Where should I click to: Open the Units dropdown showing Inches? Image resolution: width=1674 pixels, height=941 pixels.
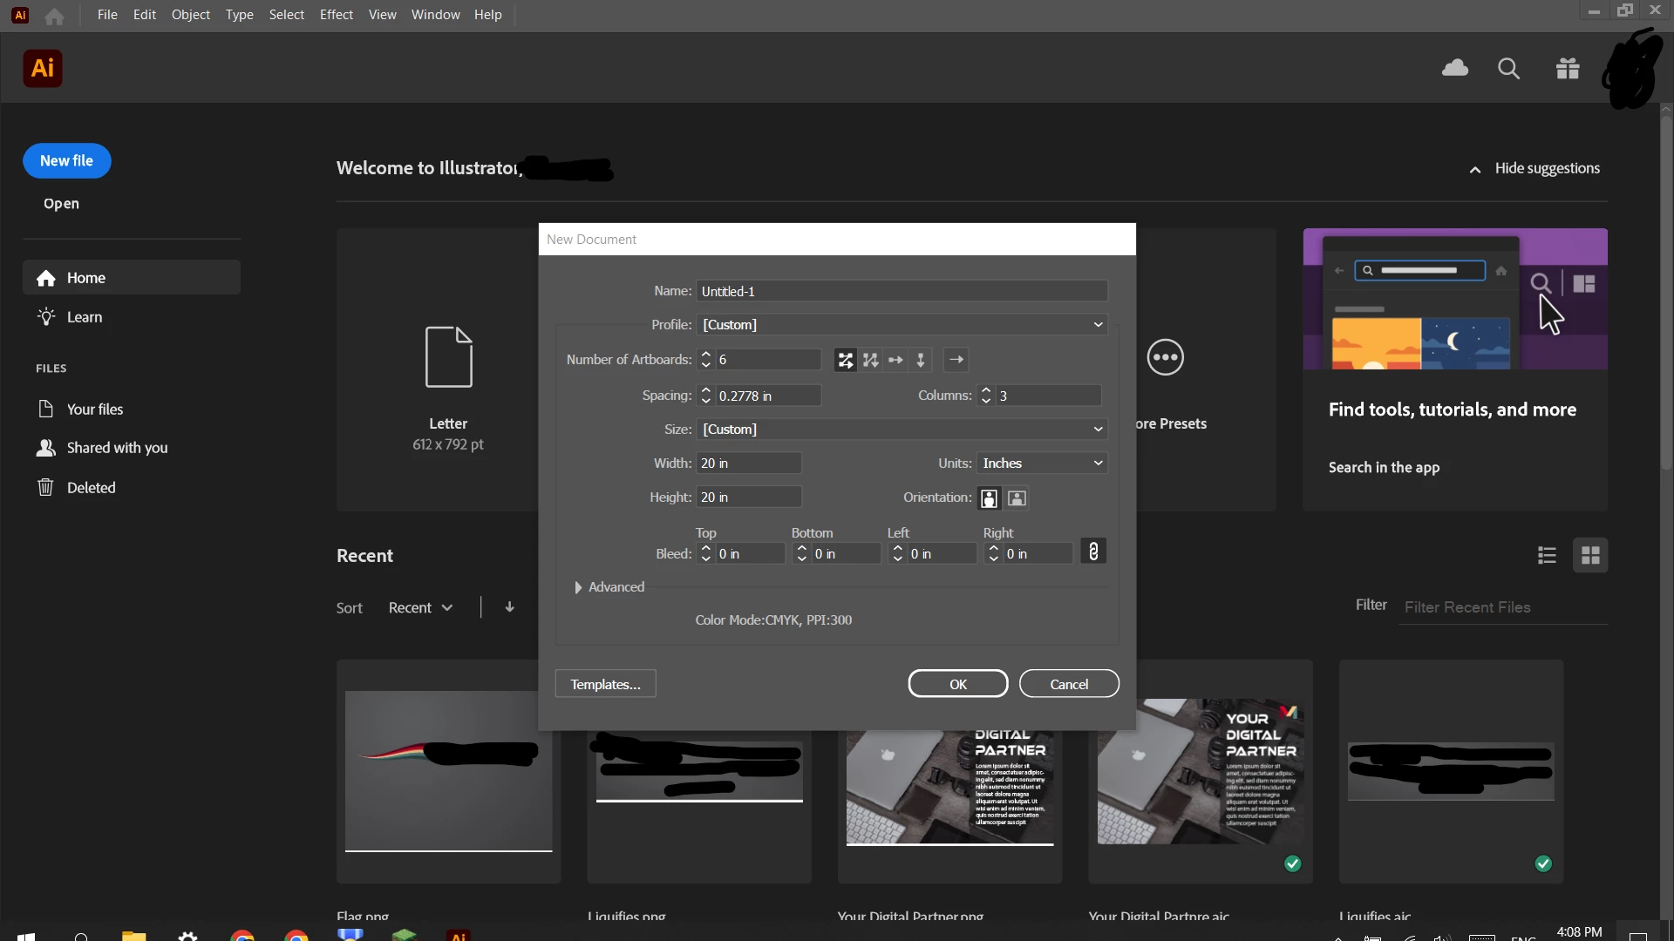click(x=1042, y=464)
